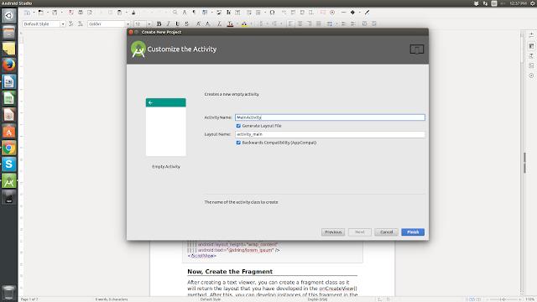Uncheck Generate Layout File checkbox
The image size is (537, 302).
point(238,126)
